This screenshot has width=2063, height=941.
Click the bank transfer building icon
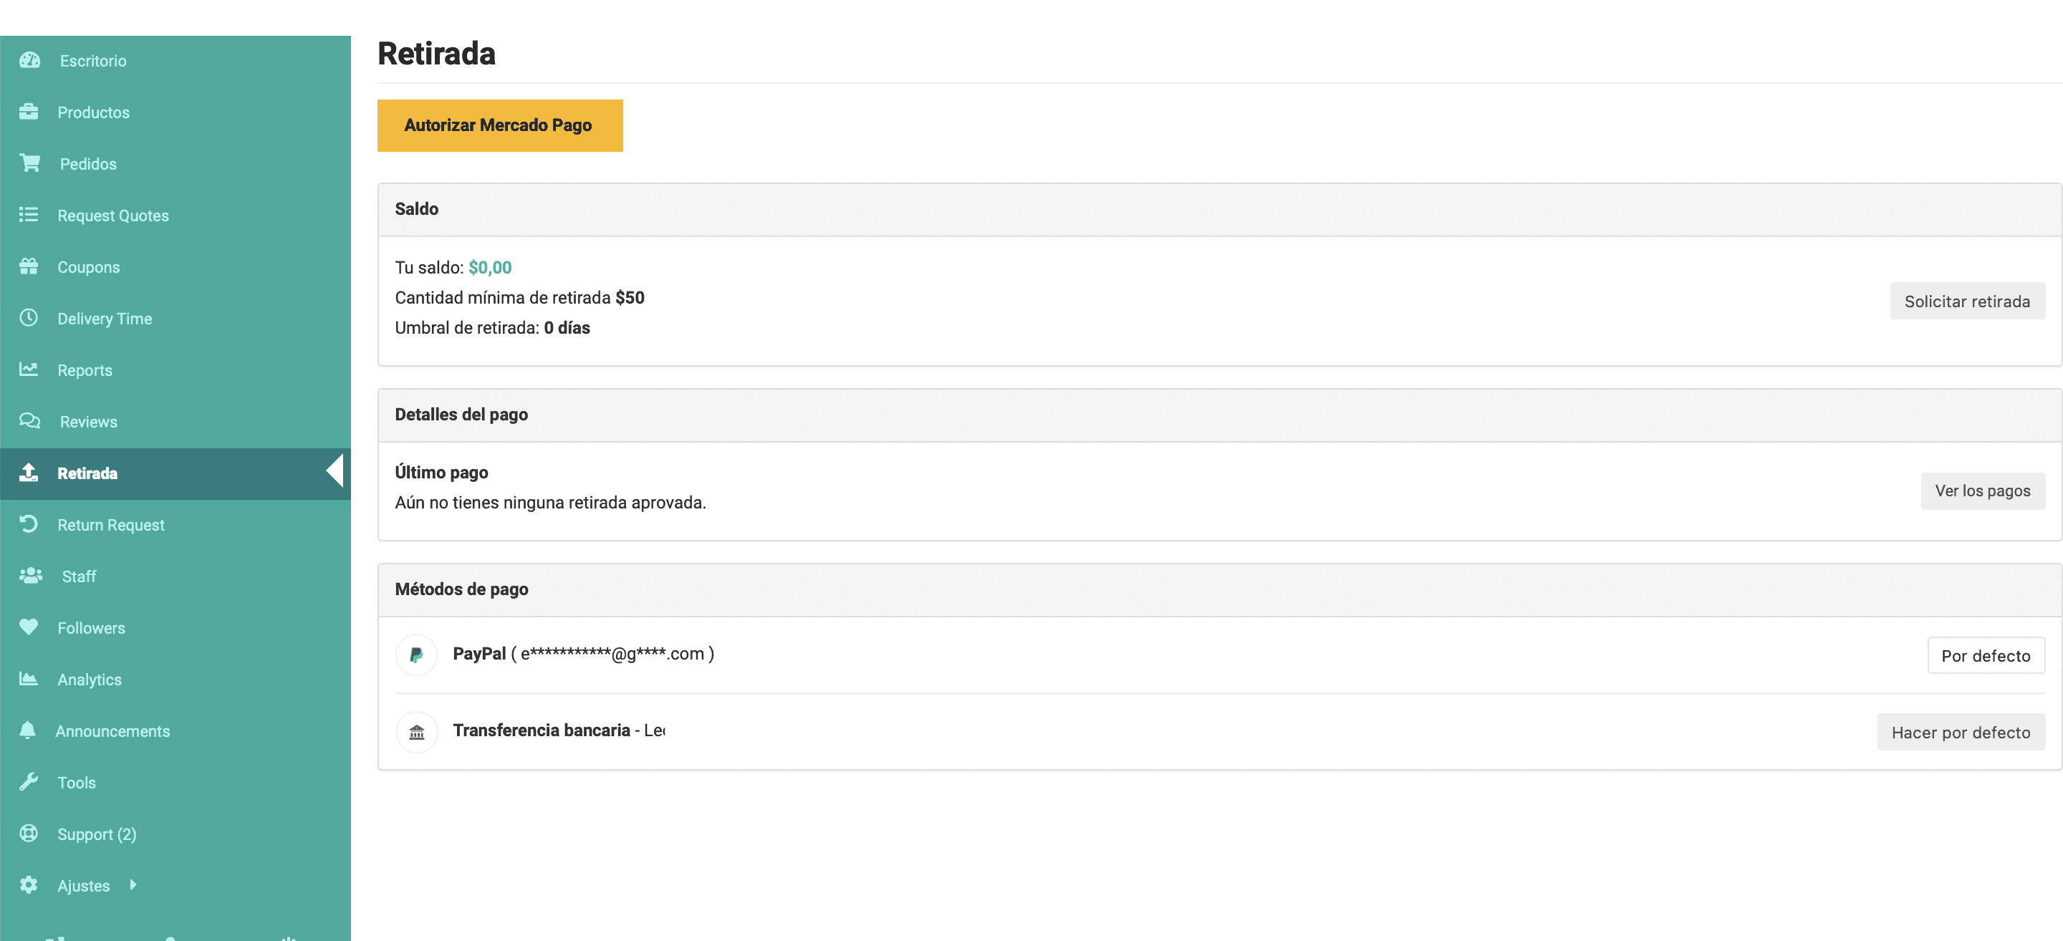(416, 732)
